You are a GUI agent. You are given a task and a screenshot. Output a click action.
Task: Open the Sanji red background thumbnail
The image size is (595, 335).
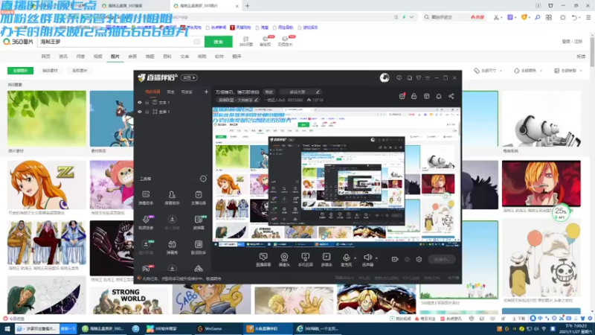(x=541, y=183)
